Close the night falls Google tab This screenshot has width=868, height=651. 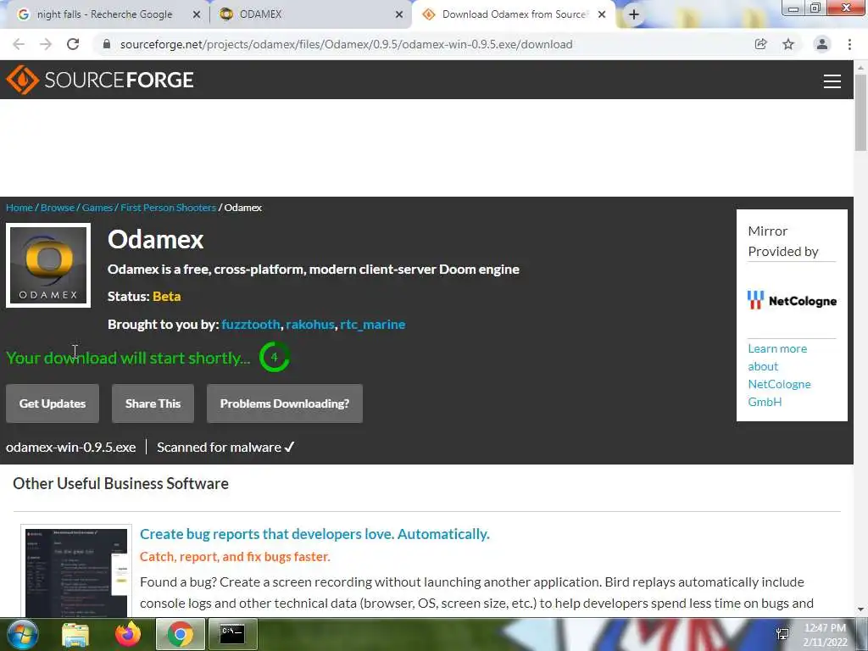(197, 15)
